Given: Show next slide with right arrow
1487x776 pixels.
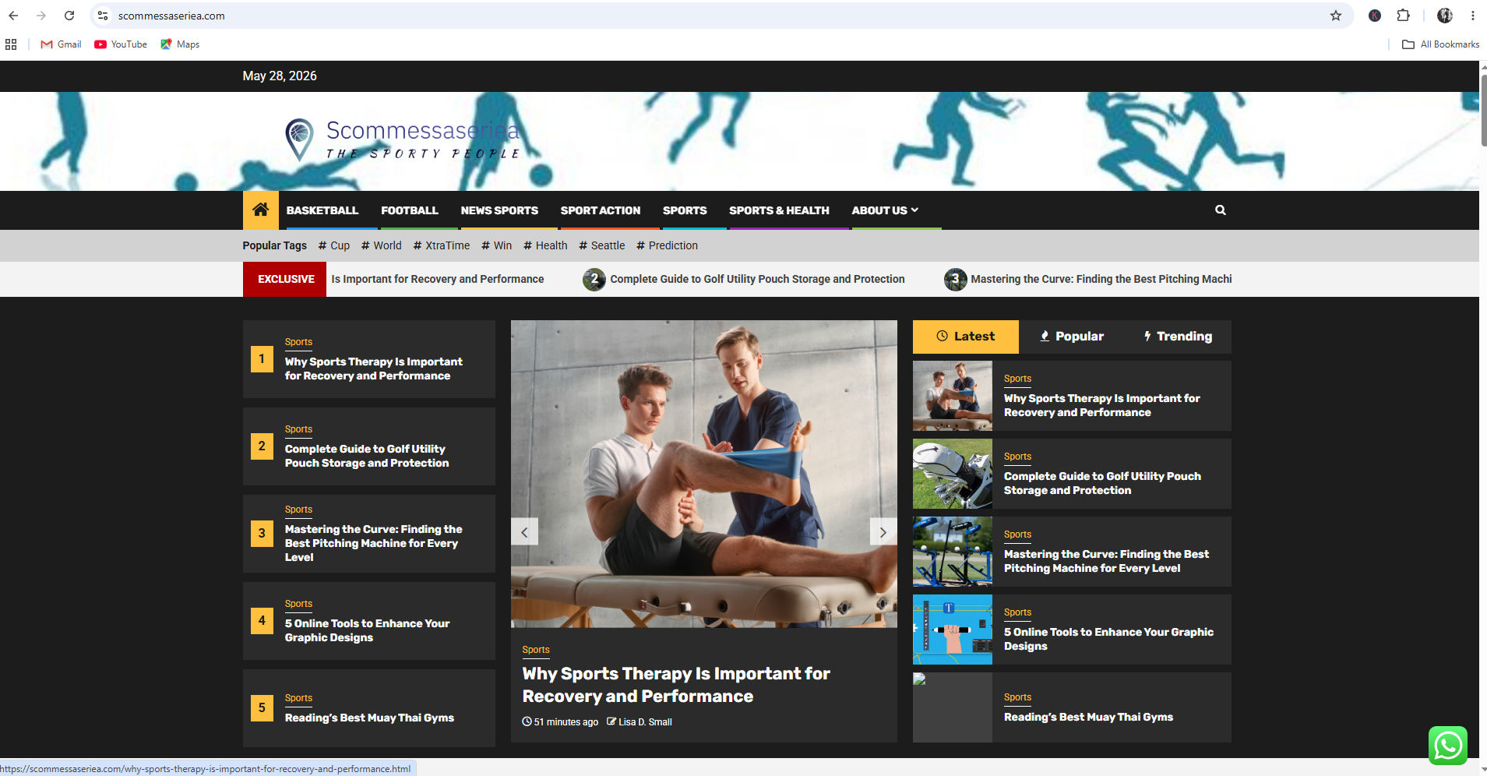Looking at the screenshot, I should [883, 532].
